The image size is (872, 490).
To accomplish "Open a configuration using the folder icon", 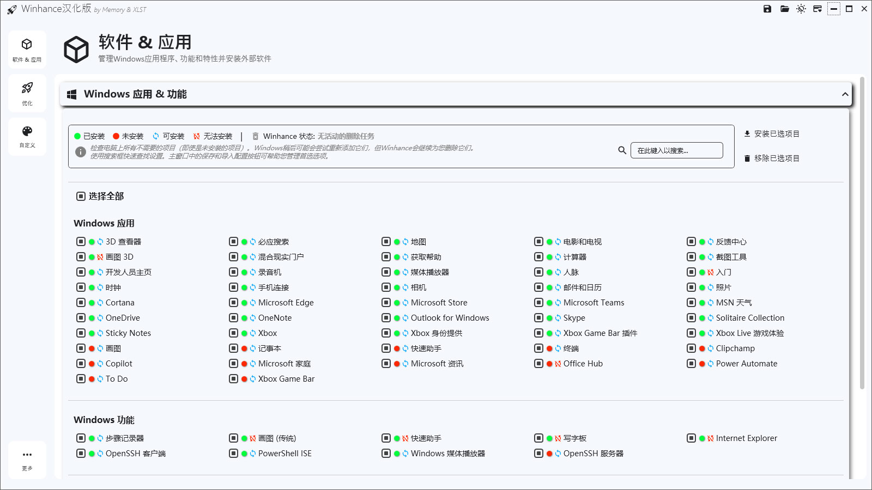I will click(784, 9).
